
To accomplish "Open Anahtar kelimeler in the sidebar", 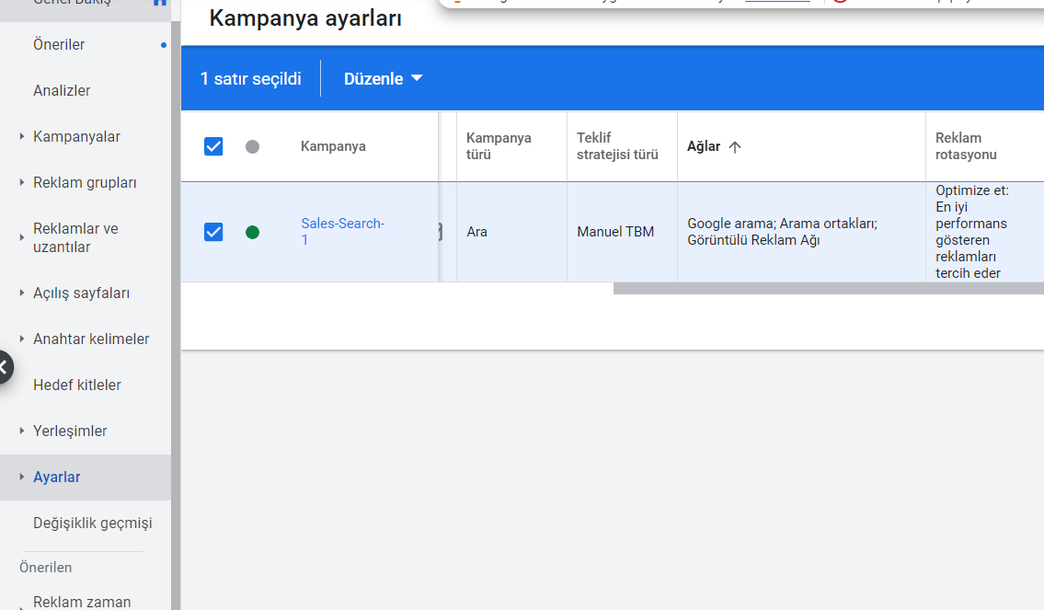I will click(x=91, y=339).
